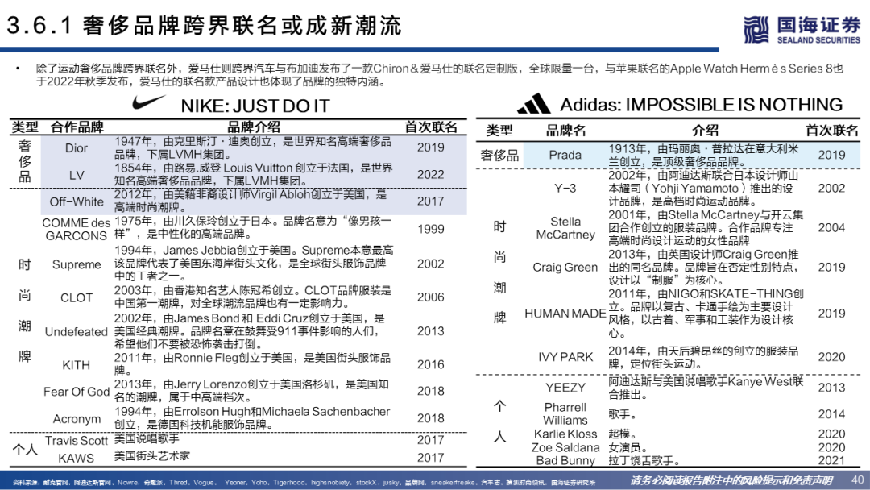870x490 pixels.
Task: Click the '奢侈品' type cell in Adidas table
Action: [499, 156]
